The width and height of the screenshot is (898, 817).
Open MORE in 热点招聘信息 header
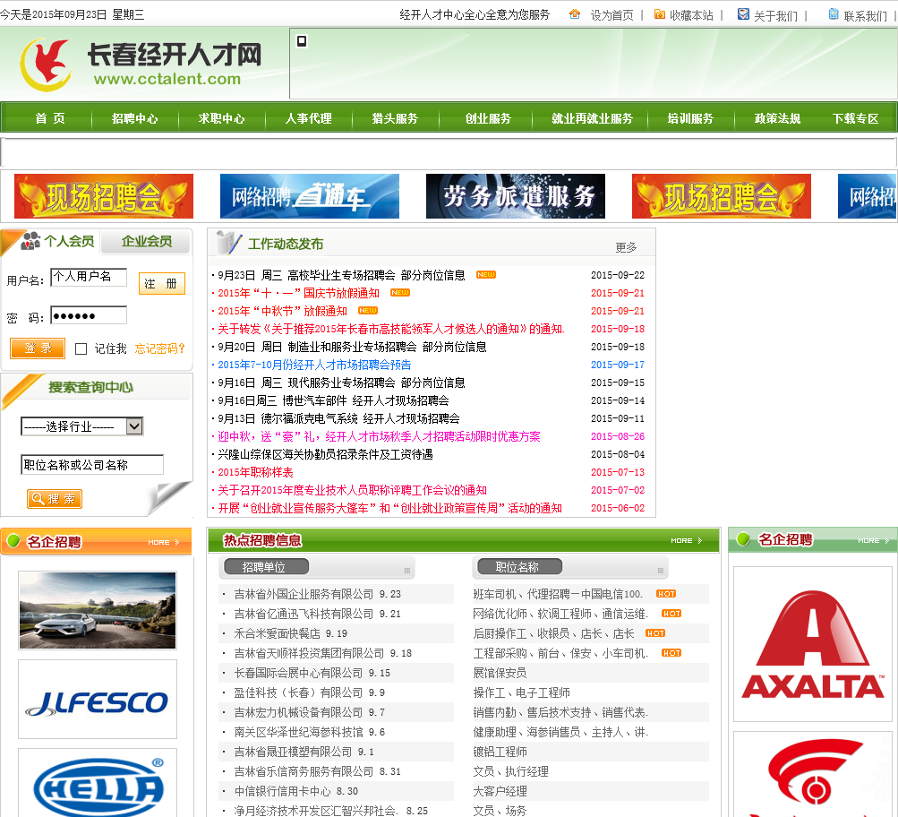[x=687, y=540]
